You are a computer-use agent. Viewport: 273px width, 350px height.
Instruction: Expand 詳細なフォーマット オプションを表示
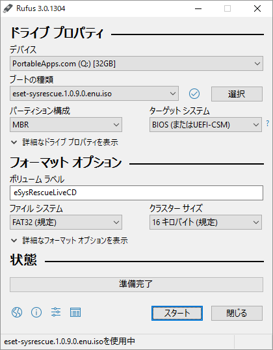click(x=70, y=241)
